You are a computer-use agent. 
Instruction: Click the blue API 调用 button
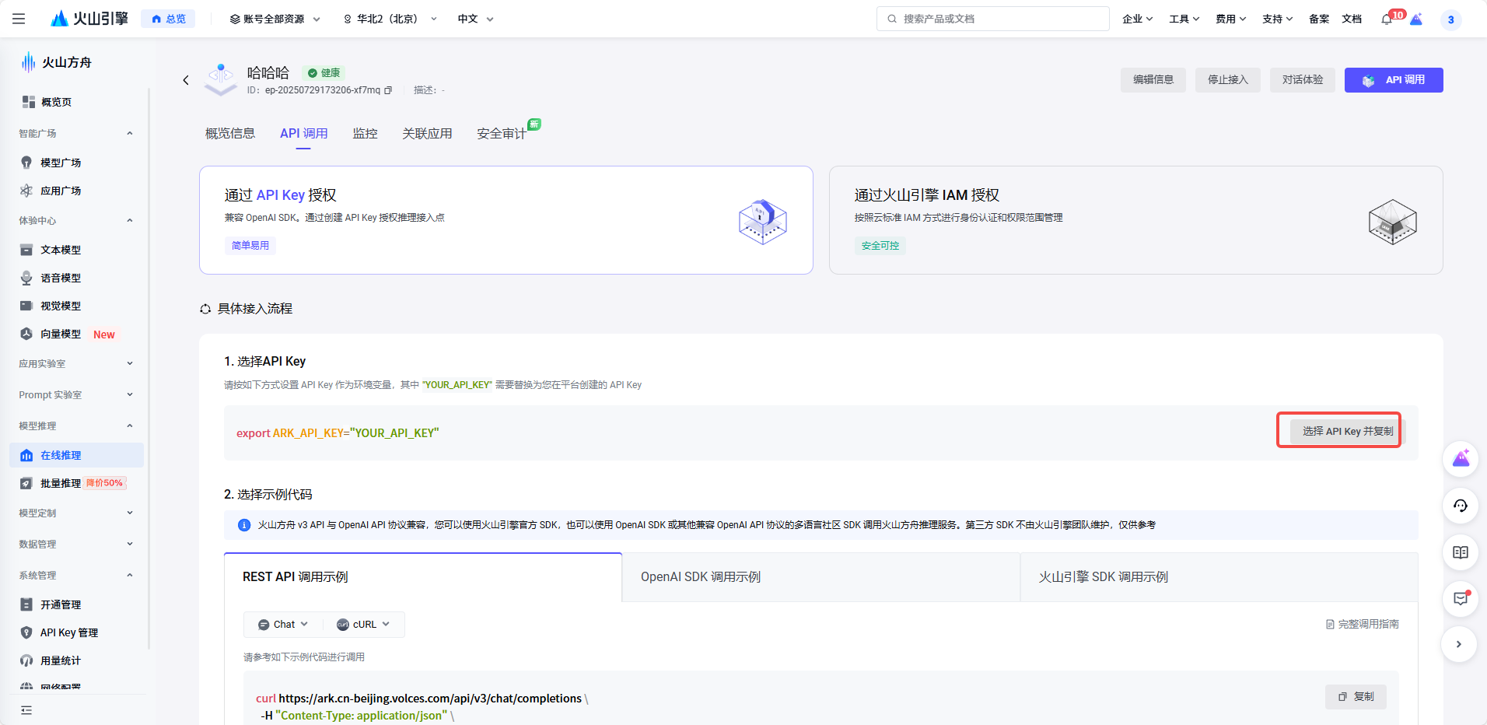(x=1394, y=80)
